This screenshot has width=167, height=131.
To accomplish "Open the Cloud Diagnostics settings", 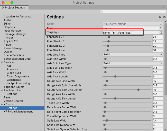I will pos(18,76).
